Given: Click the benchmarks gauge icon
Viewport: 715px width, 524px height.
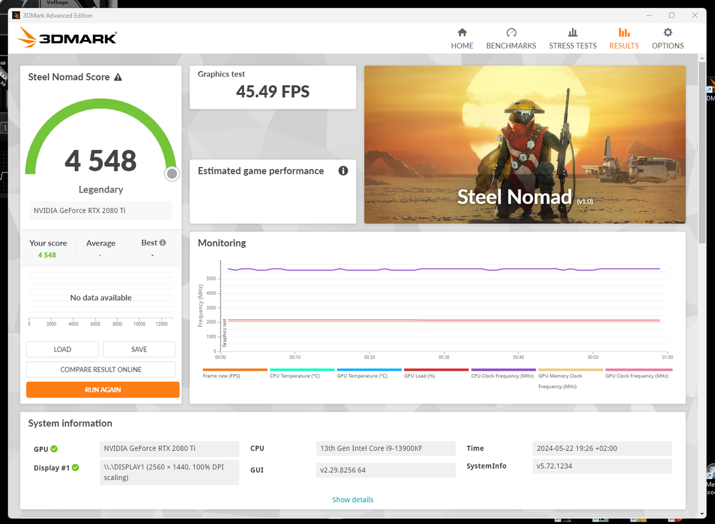Looking at the screenshot, I should (x=511, y=32).
